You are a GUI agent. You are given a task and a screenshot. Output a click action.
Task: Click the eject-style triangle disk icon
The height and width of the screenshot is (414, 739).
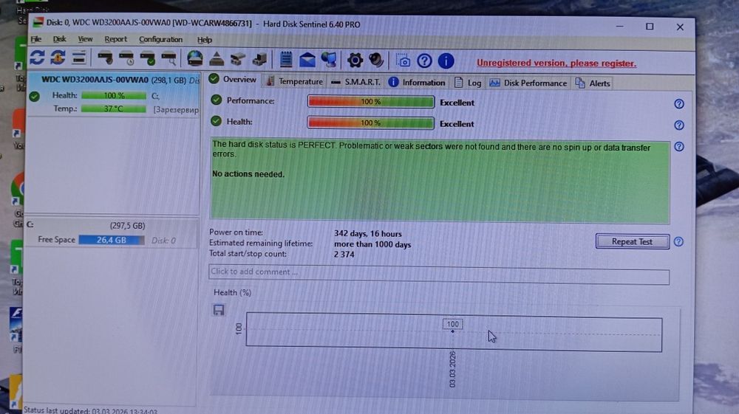(x=217, y=59)
